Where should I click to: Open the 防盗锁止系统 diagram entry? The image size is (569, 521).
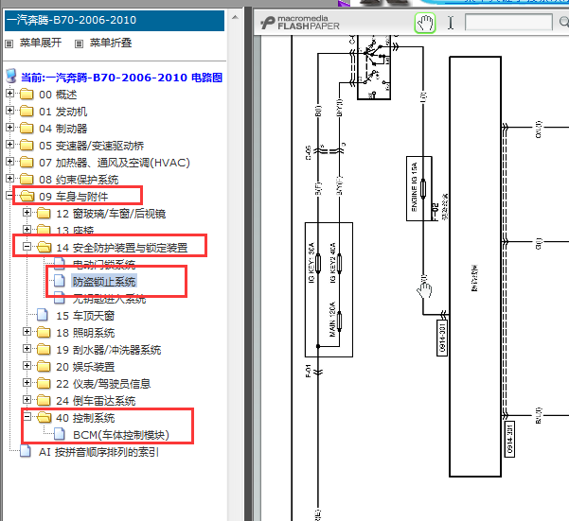click(104, 282)
